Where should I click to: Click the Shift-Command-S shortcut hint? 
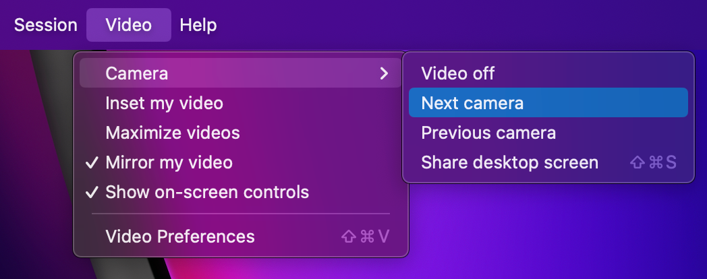652,162
